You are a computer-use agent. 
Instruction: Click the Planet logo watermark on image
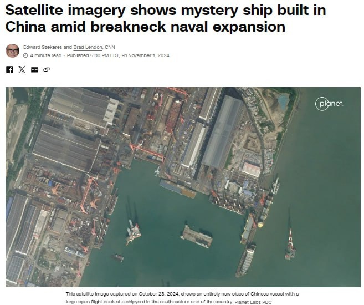(329, 104)
